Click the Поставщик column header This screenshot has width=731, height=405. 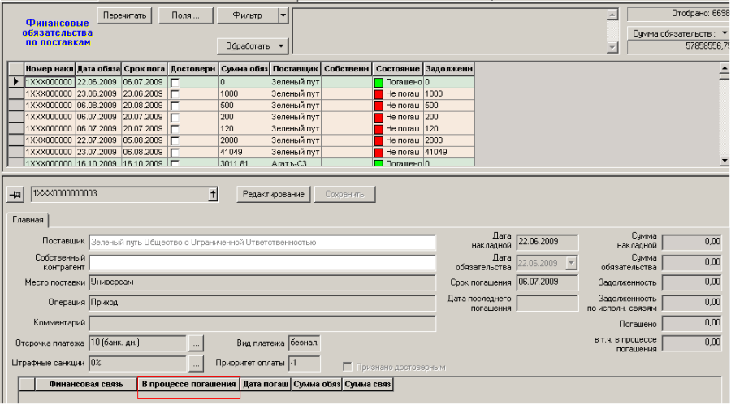click(295, 69)
